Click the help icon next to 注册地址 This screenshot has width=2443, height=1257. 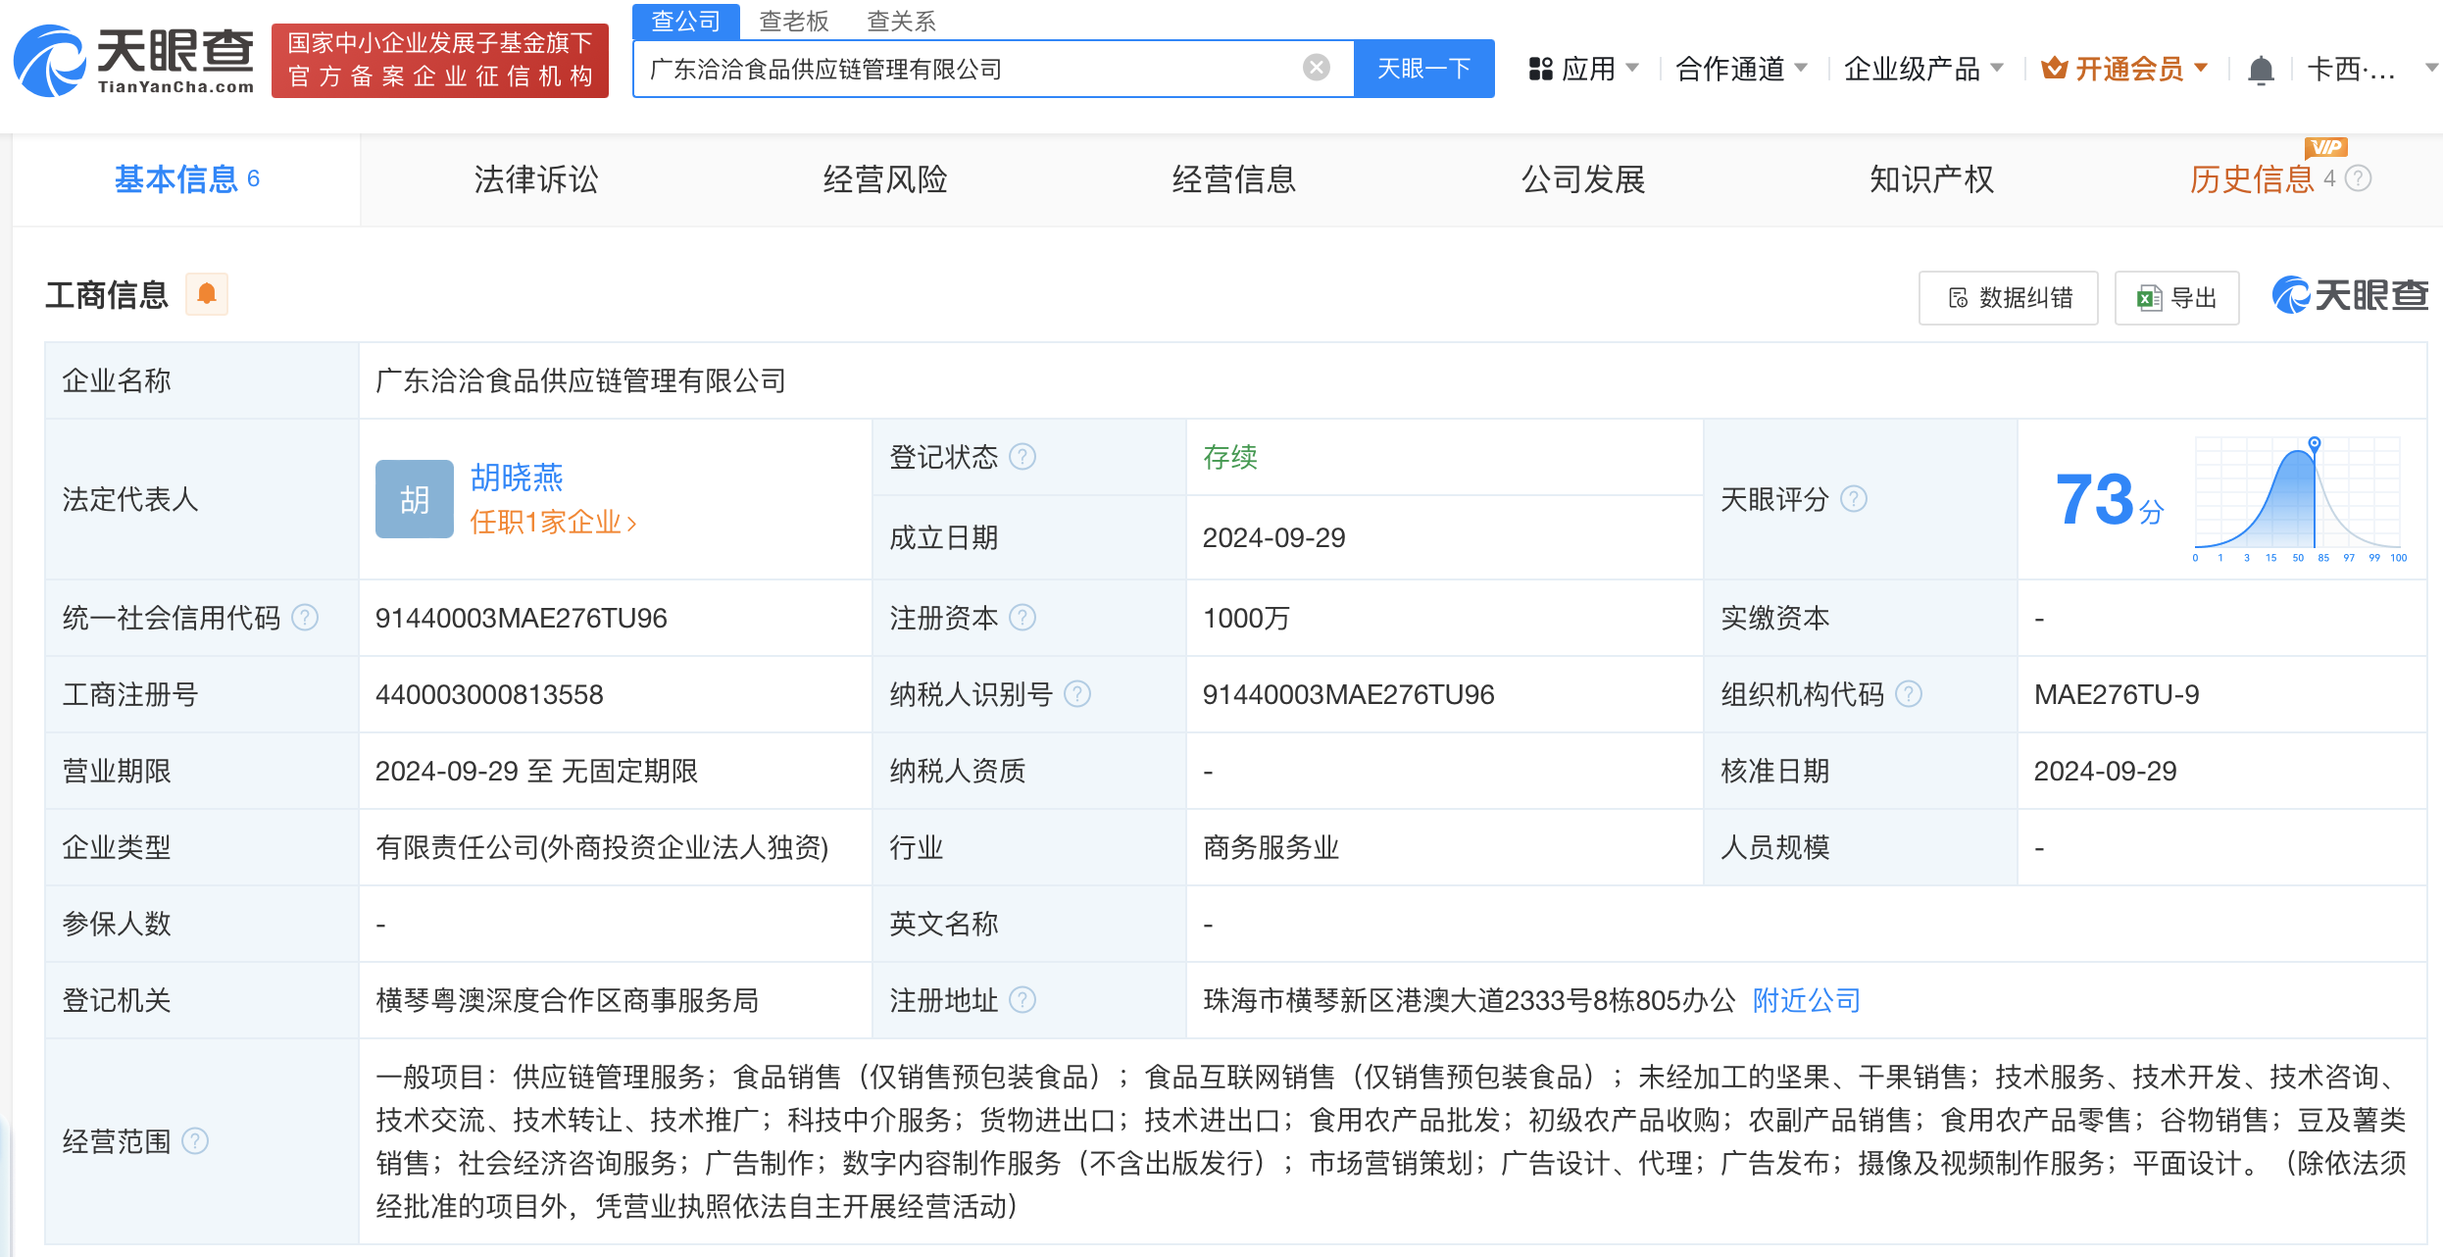coord(1022,1000)
